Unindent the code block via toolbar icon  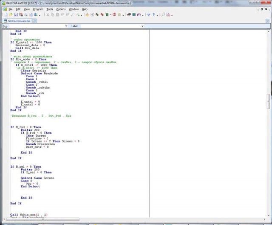click(68, 15)
